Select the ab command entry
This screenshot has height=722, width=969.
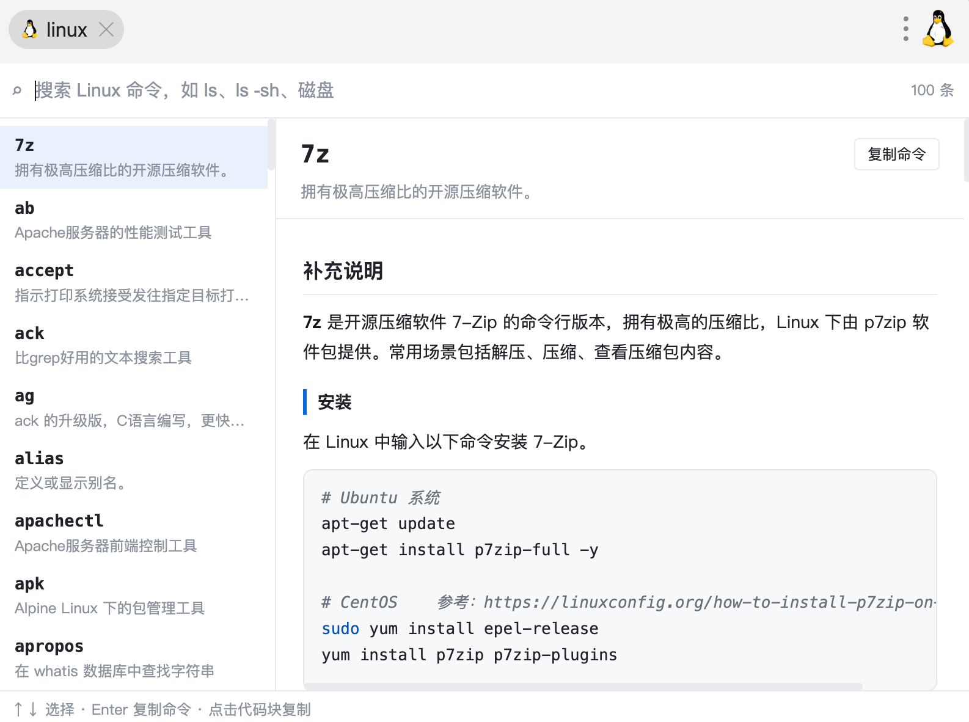(134, 220)
